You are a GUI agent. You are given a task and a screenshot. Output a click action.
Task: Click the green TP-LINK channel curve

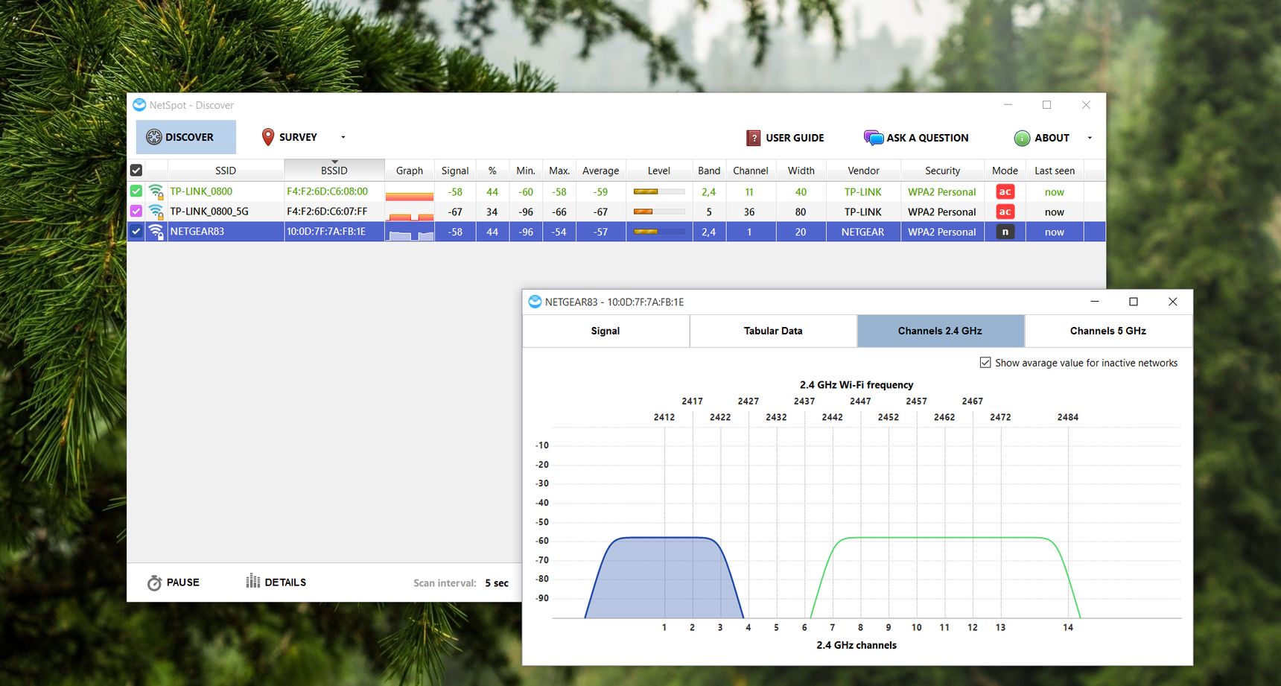point(946,538)
